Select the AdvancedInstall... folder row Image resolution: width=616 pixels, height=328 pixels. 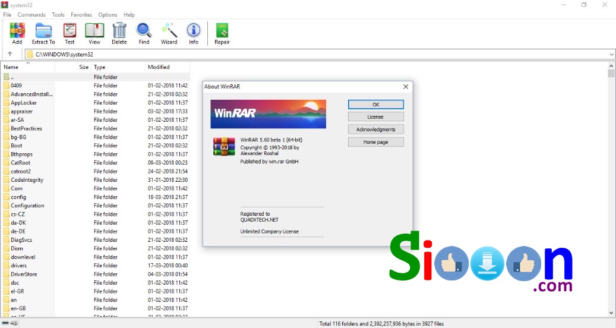pyautogui.click(x=96, y=94)
